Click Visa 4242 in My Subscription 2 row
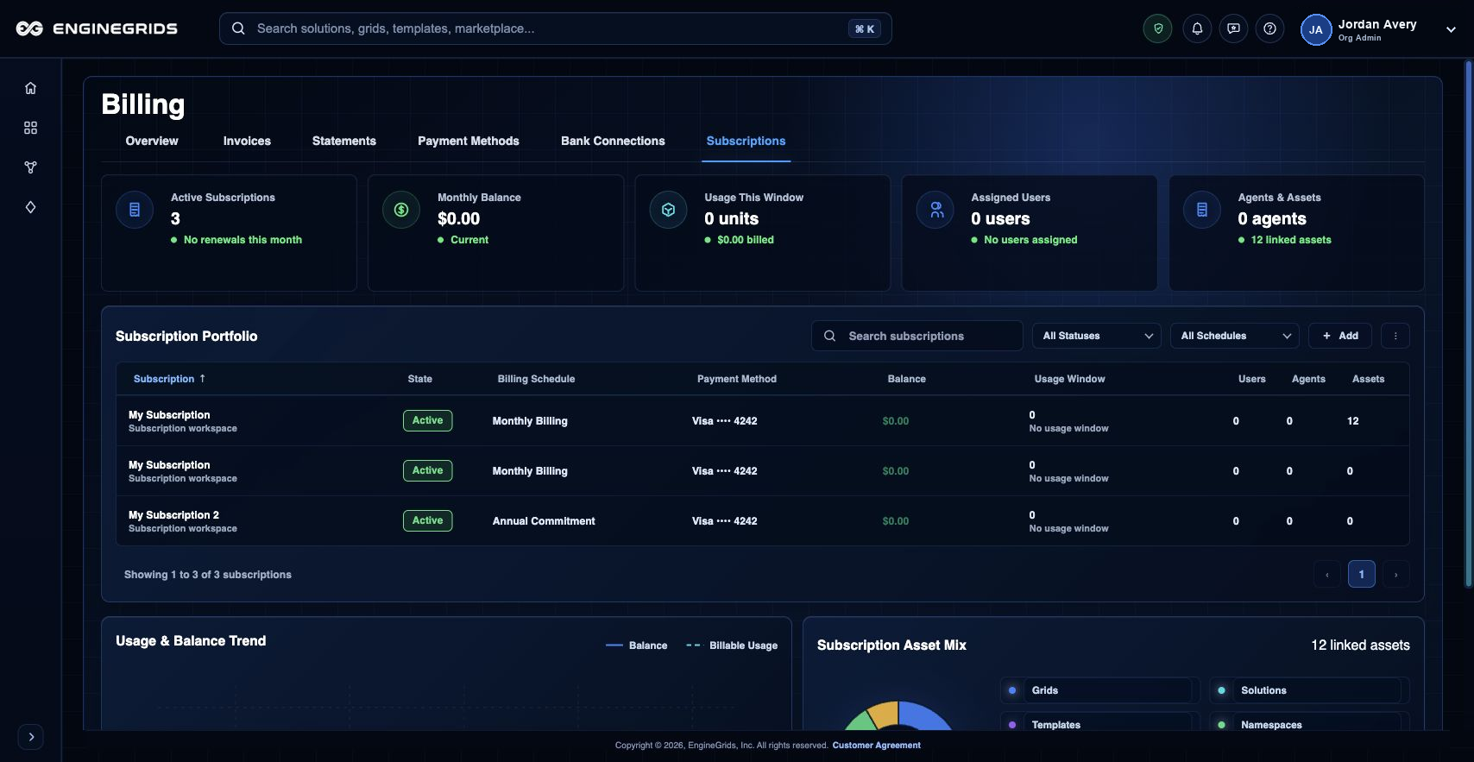Image resolution: width=1474 pixels, height=762 pixels. (x=725, y=521)
